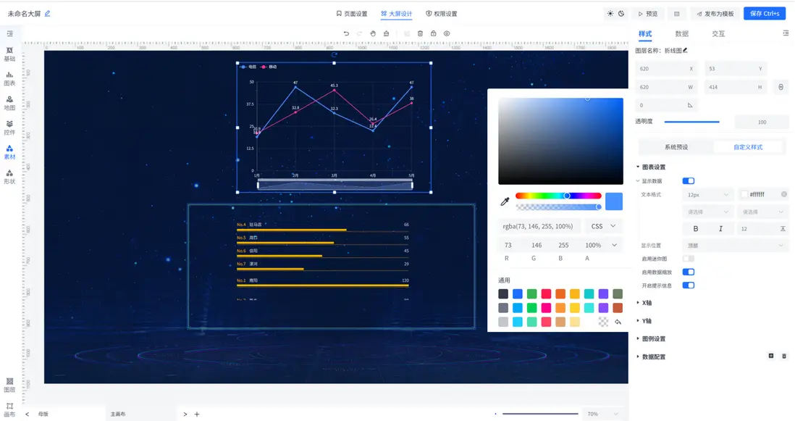Open the 素材 materials sidebar panel
This screenshot has height=421, width=795.
coord(9,152)
